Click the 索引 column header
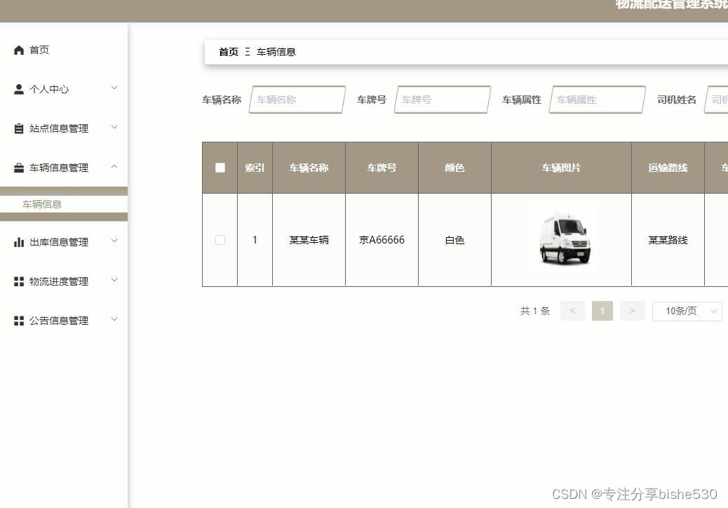Image resolution: width=728 pixels, height=508 pixels. (255, 168)
